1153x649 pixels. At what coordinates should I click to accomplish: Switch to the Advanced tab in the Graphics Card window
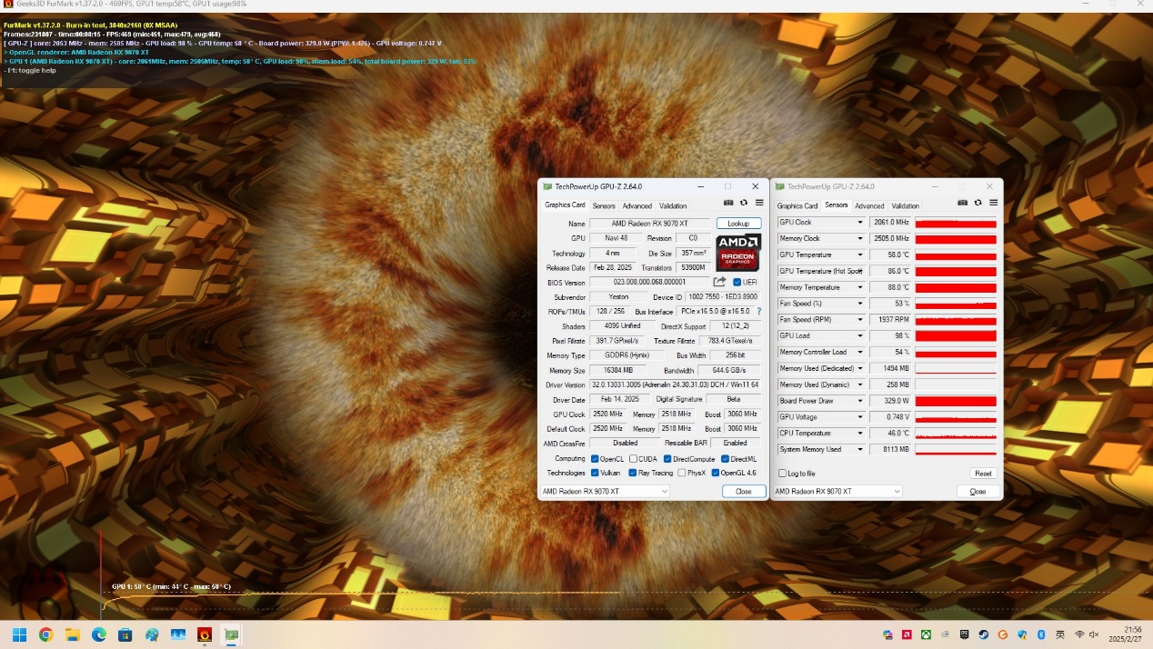637,206
